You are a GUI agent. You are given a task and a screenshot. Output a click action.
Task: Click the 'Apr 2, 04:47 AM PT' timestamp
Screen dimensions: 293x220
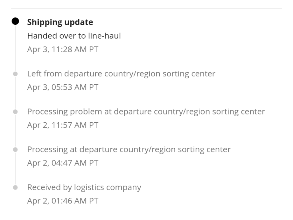pos(63,163)
